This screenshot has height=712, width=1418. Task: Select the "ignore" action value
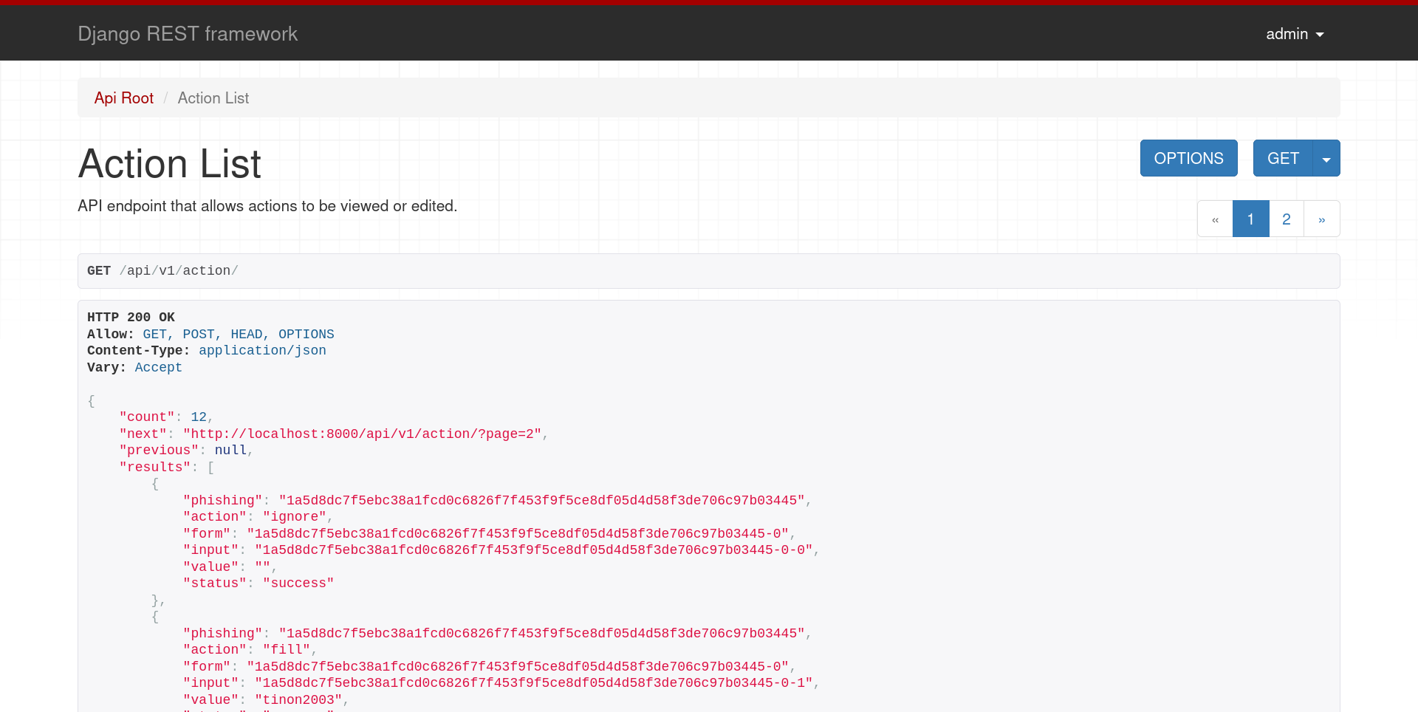click(295, 517)
